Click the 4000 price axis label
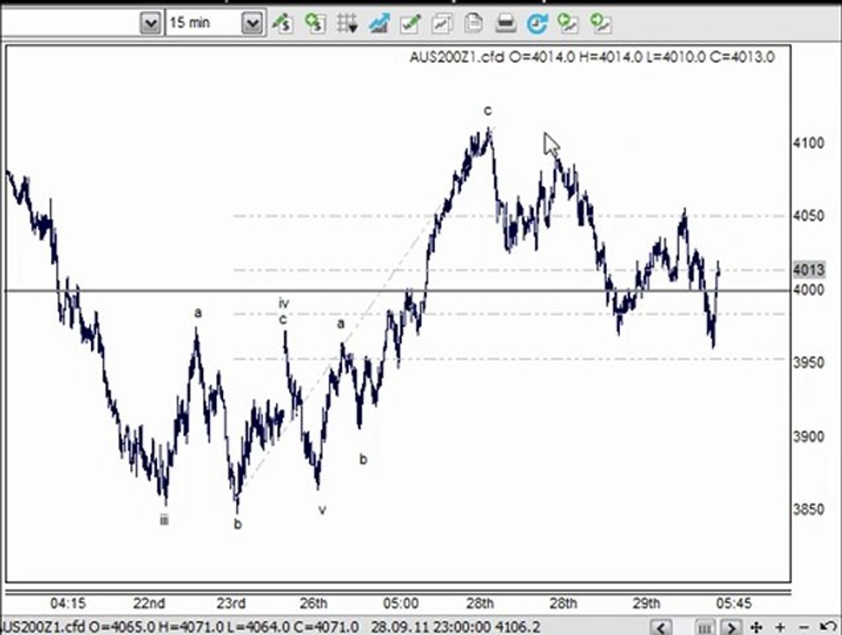This screenshot has height=635, width=842. [x=808, y=289]
